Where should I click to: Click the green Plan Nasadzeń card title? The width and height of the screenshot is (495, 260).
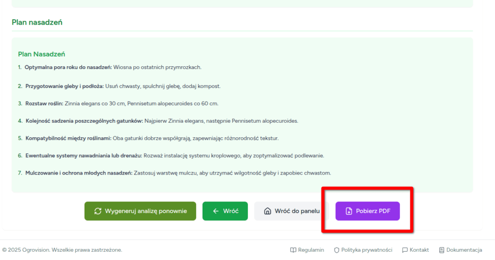pyautogui.click(x=42, y=54)
